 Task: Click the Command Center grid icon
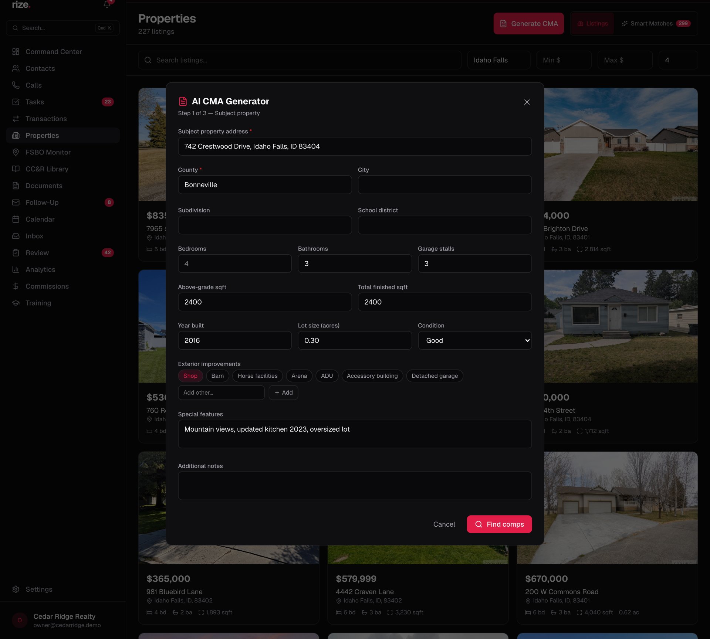pyautogui.click(x=16, y=52)
